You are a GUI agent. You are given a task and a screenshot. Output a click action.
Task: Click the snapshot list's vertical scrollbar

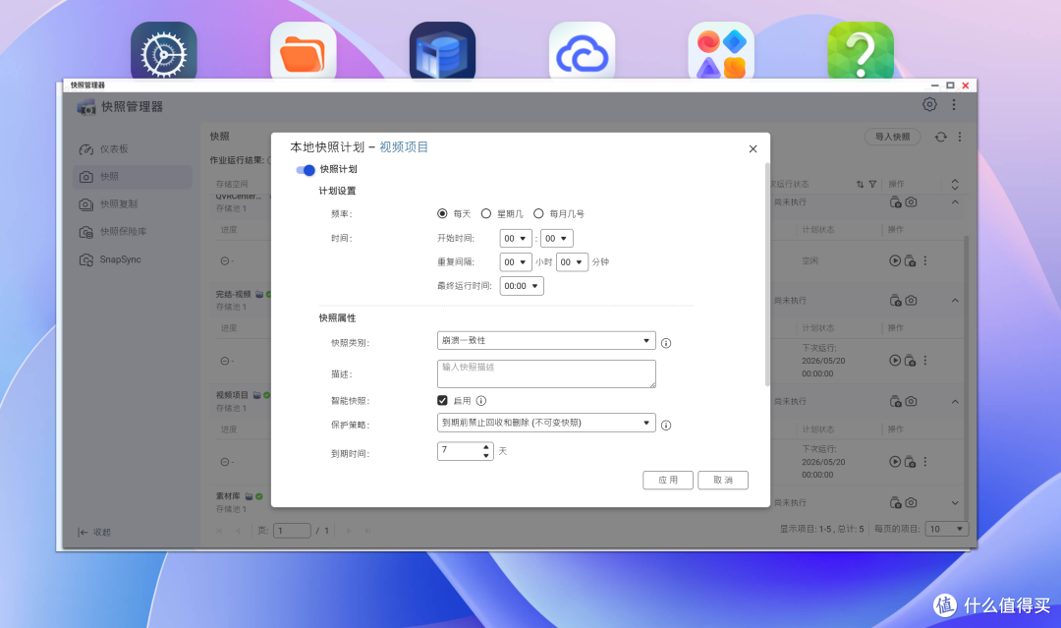pyautogui.click(x=967, y=379)
